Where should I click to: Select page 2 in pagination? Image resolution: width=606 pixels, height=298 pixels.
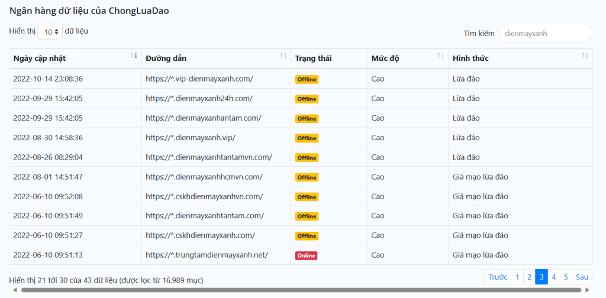click(x=529, y=277)
